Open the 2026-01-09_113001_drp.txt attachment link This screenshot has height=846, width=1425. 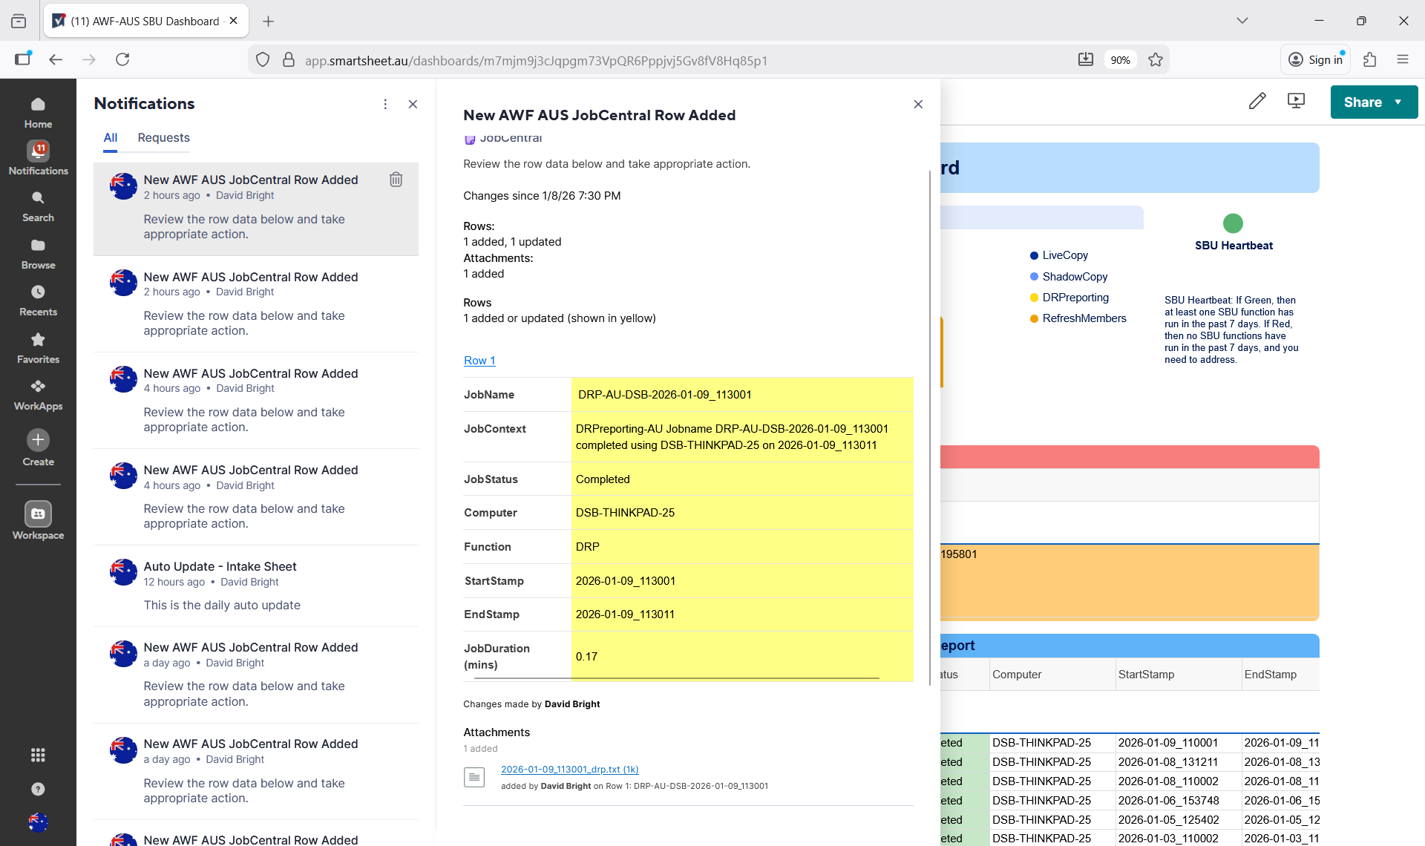click(569, 770)
